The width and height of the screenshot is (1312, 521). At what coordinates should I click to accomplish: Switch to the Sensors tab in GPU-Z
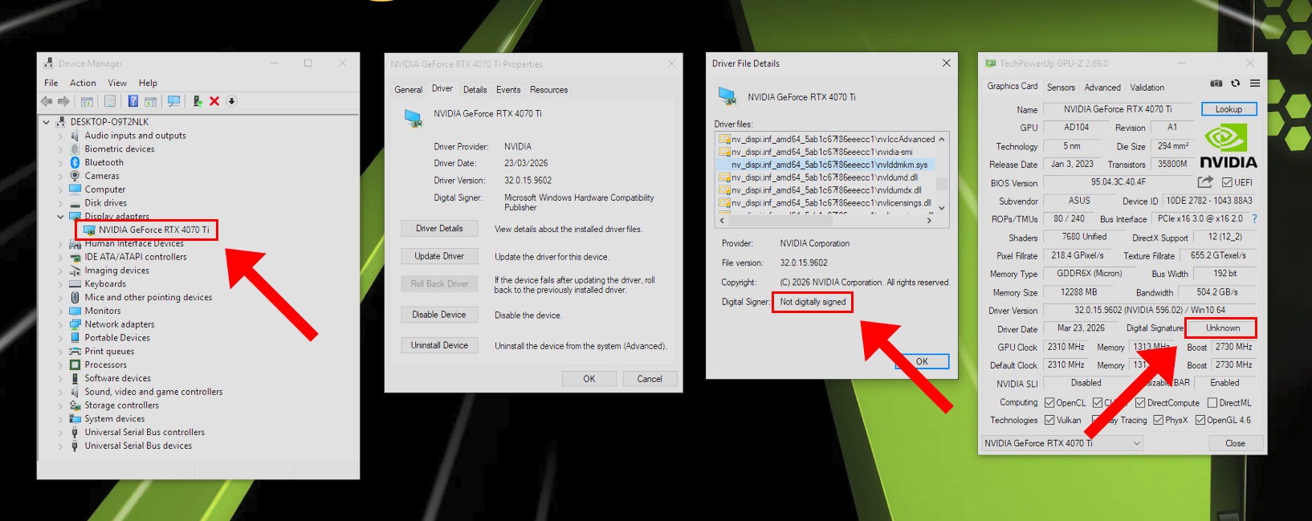(x=1061, y=88)
